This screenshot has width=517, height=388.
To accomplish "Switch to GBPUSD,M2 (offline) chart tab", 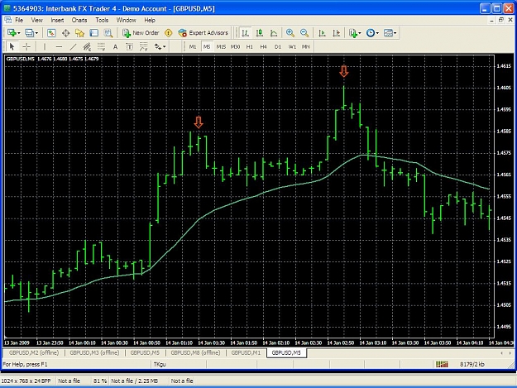I will 34,352.
